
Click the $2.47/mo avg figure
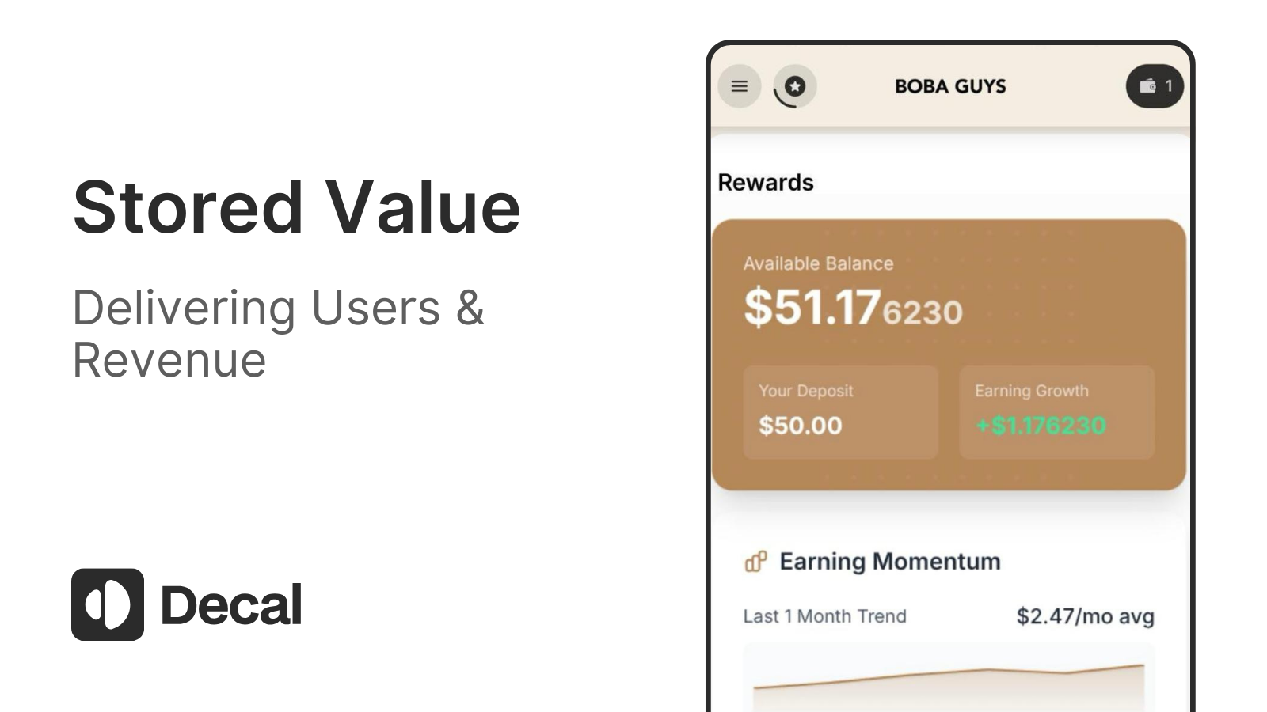pyautogui.click(x=1085, y=616)
